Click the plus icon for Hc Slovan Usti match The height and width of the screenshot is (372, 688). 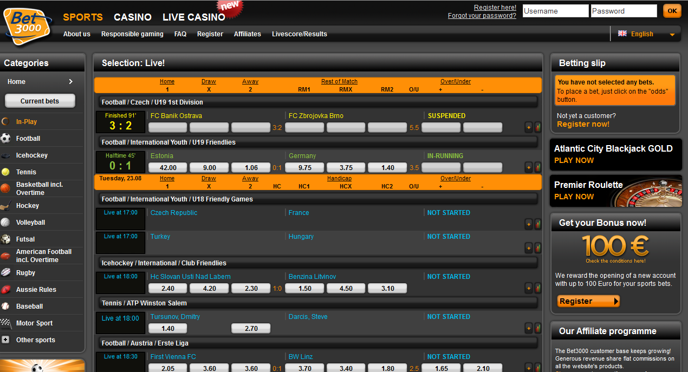click(x=529, y=288)
